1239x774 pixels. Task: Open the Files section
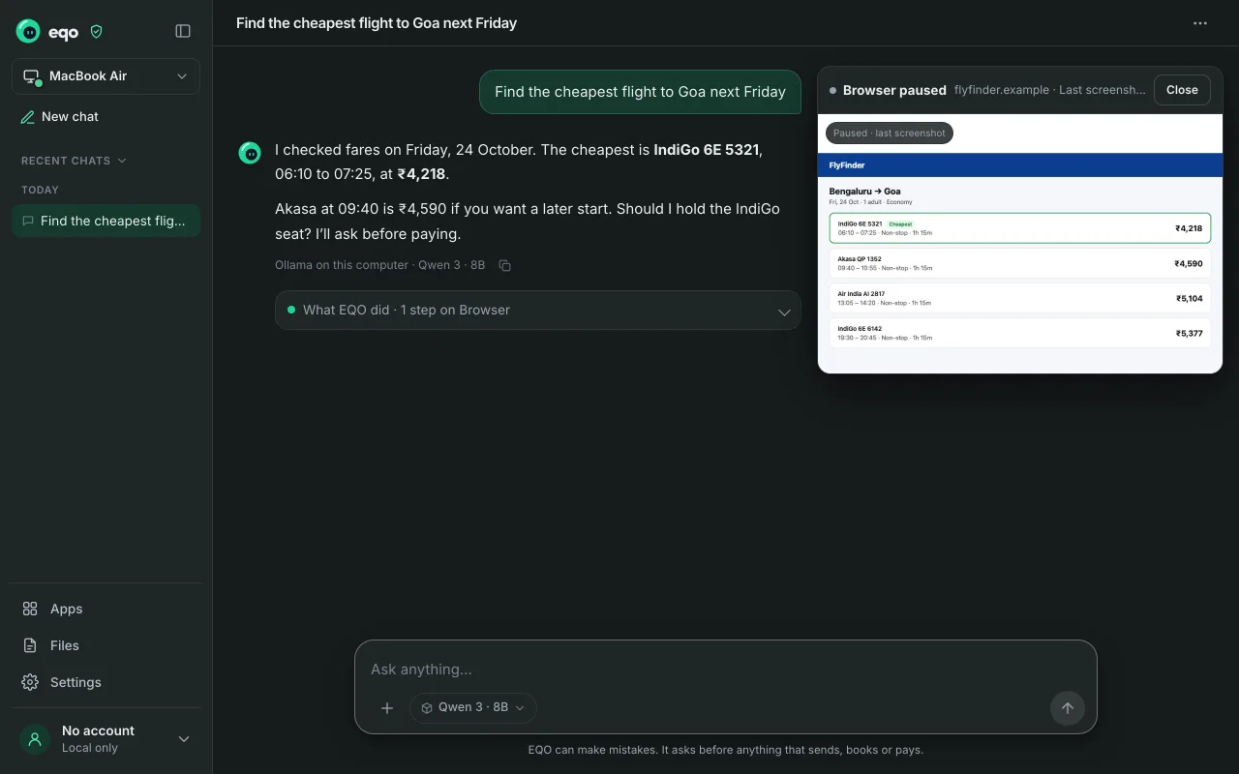point(106,645)
